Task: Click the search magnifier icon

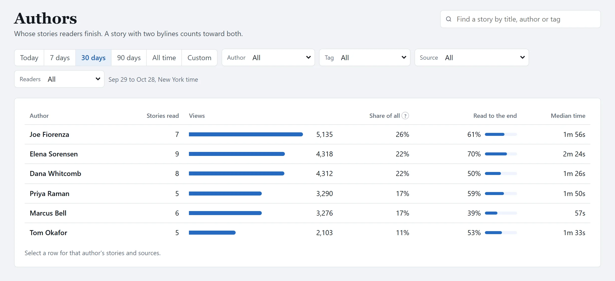Action: tap(449, 19)
